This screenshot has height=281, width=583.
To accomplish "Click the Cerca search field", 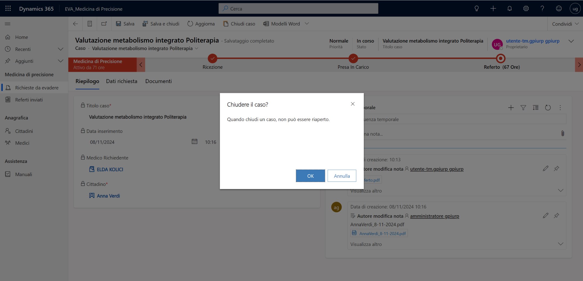I will click(x=298, y=9).
